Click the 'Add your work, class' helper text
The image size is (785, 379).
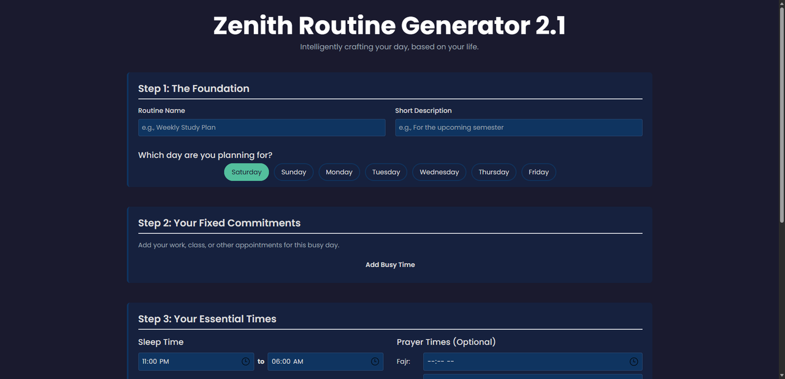click(239, 245)
